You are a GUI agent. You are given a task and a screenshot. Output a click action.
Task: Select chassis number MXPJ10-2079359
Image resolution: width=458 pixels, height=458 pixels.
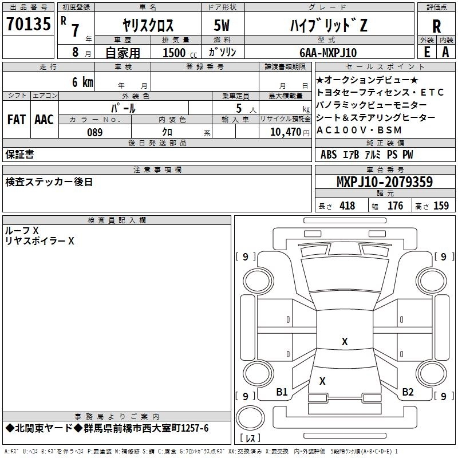[x=385, y=182]
